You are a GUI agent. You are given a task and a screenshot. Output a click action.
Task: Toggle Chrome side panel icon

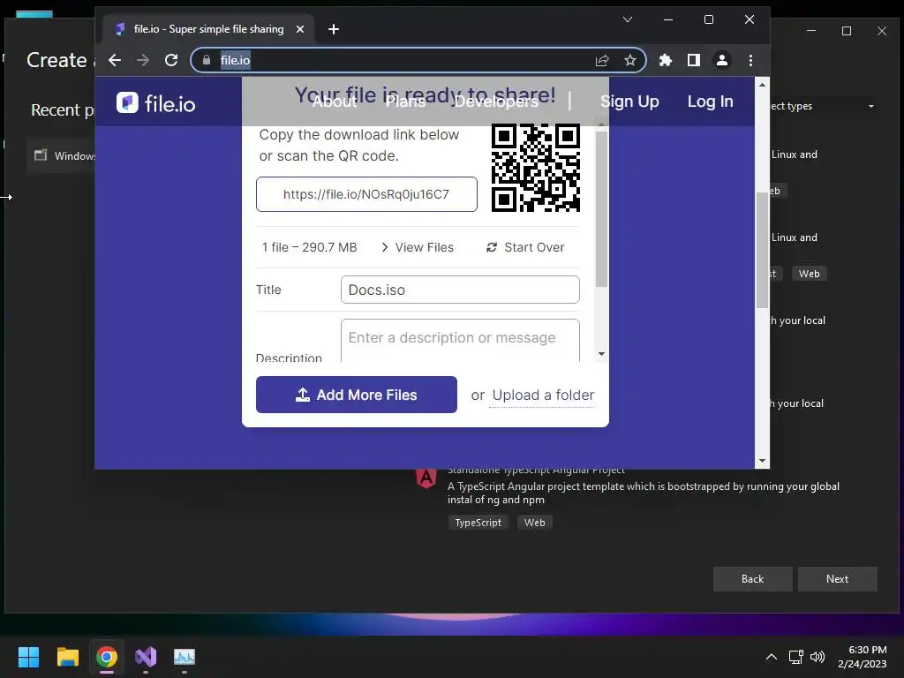[x=694, y=60]
